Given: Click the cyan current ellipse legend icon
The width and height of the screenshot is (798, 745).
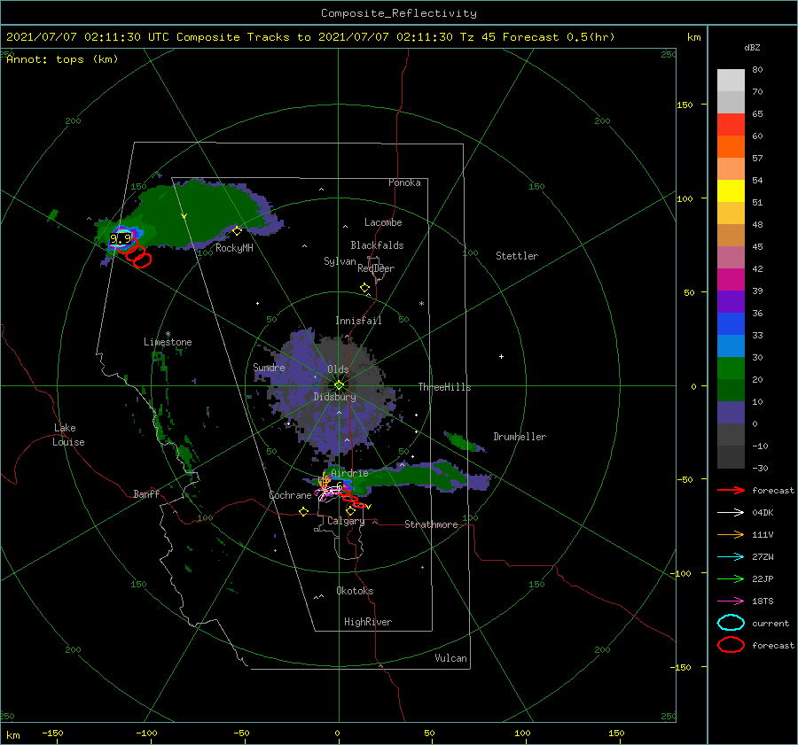Looking at the screenshot, I should [731, 623].
